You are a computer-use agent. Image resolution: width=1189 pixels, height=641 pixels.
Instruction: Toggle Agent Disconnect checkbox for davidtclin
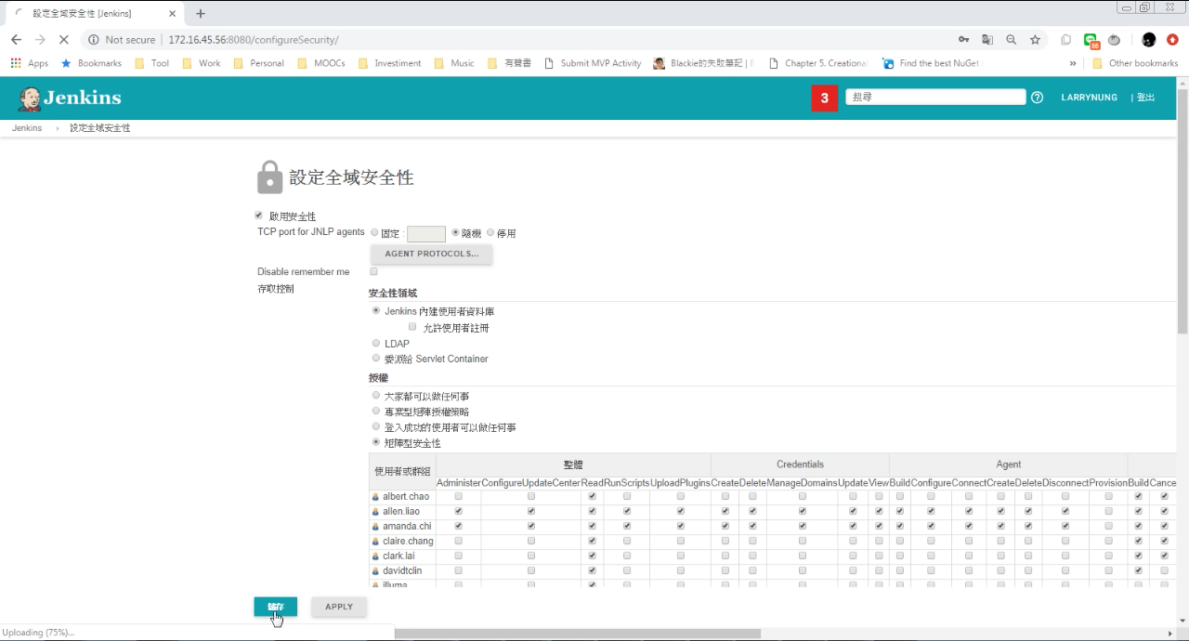click(1065, 570)
